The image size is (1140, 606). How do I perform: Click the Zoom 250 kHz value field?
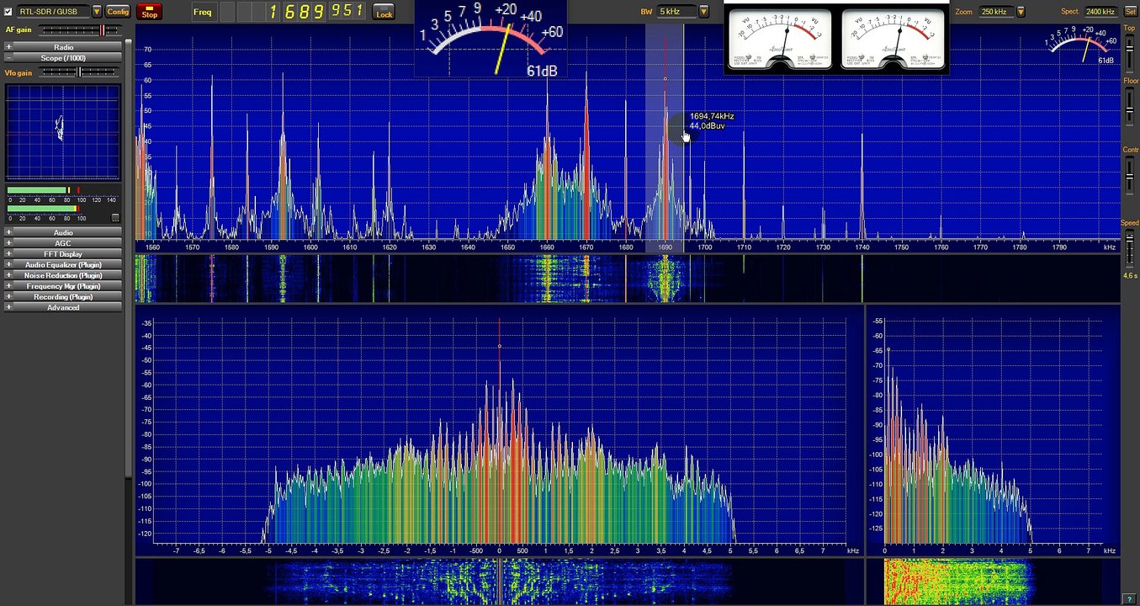pyautogui.click(x=996, y=12)
